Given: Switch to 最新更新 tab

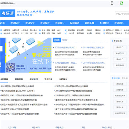Looking at the screenshot, I should [x=19, y=79].
